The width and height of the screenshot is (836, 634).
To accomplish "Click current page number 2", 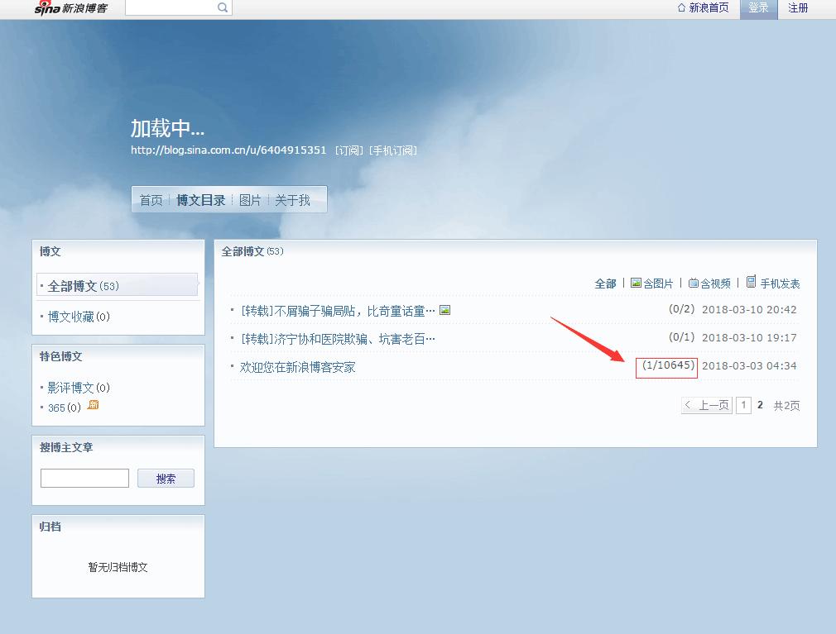I will [761, 405].
